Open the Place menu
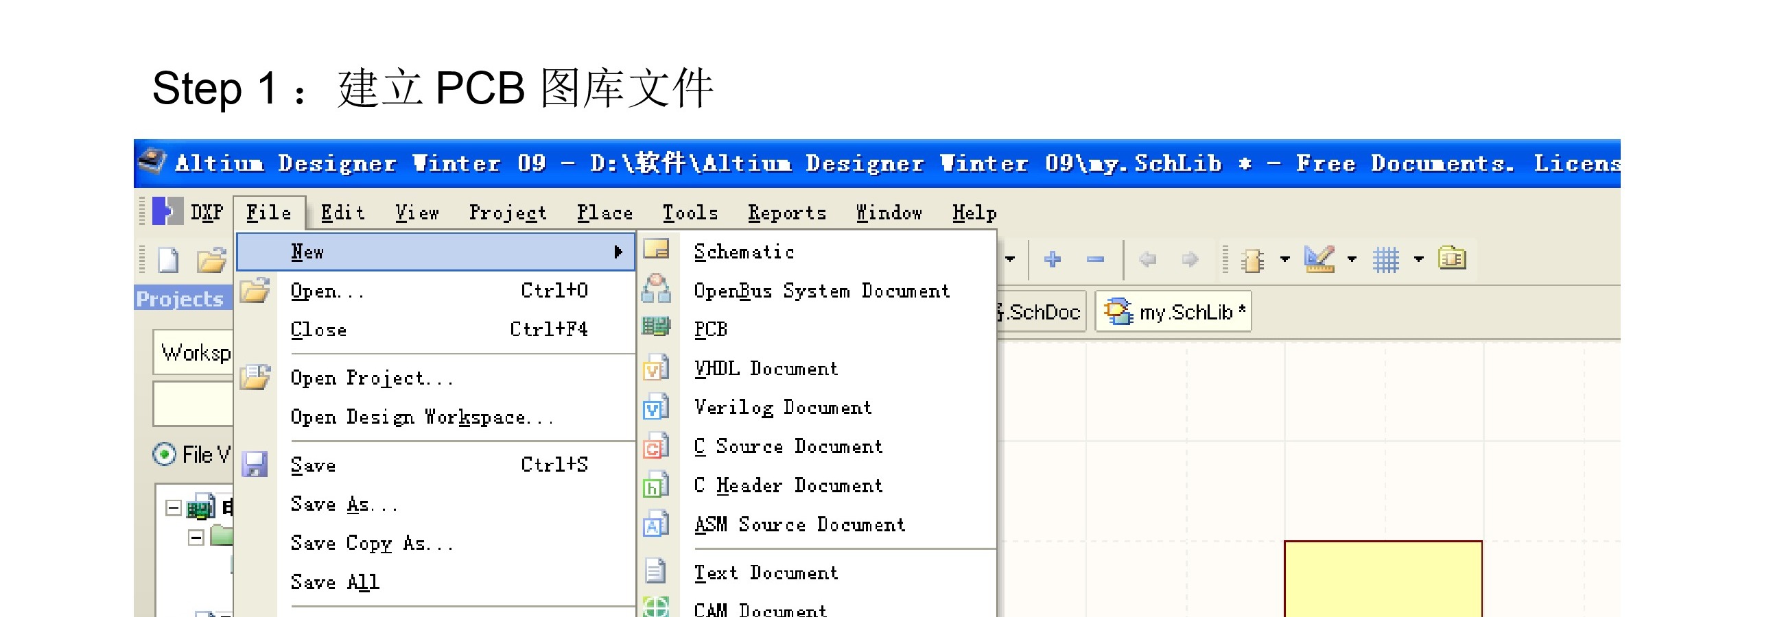 coord(605,213)
